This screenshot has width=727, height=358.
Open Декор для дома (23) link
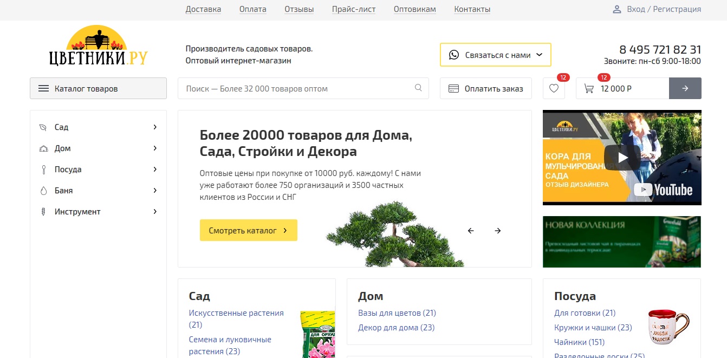pos(397,328)
